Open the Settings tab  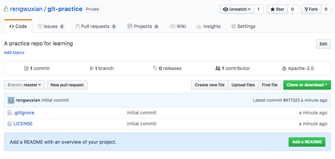243,26
